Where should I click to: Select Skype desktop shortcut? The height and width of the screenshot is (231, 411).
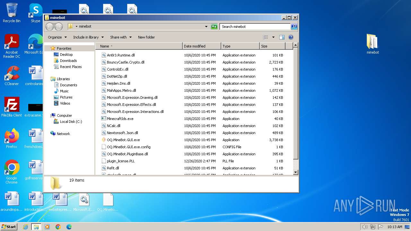(35, 13)
